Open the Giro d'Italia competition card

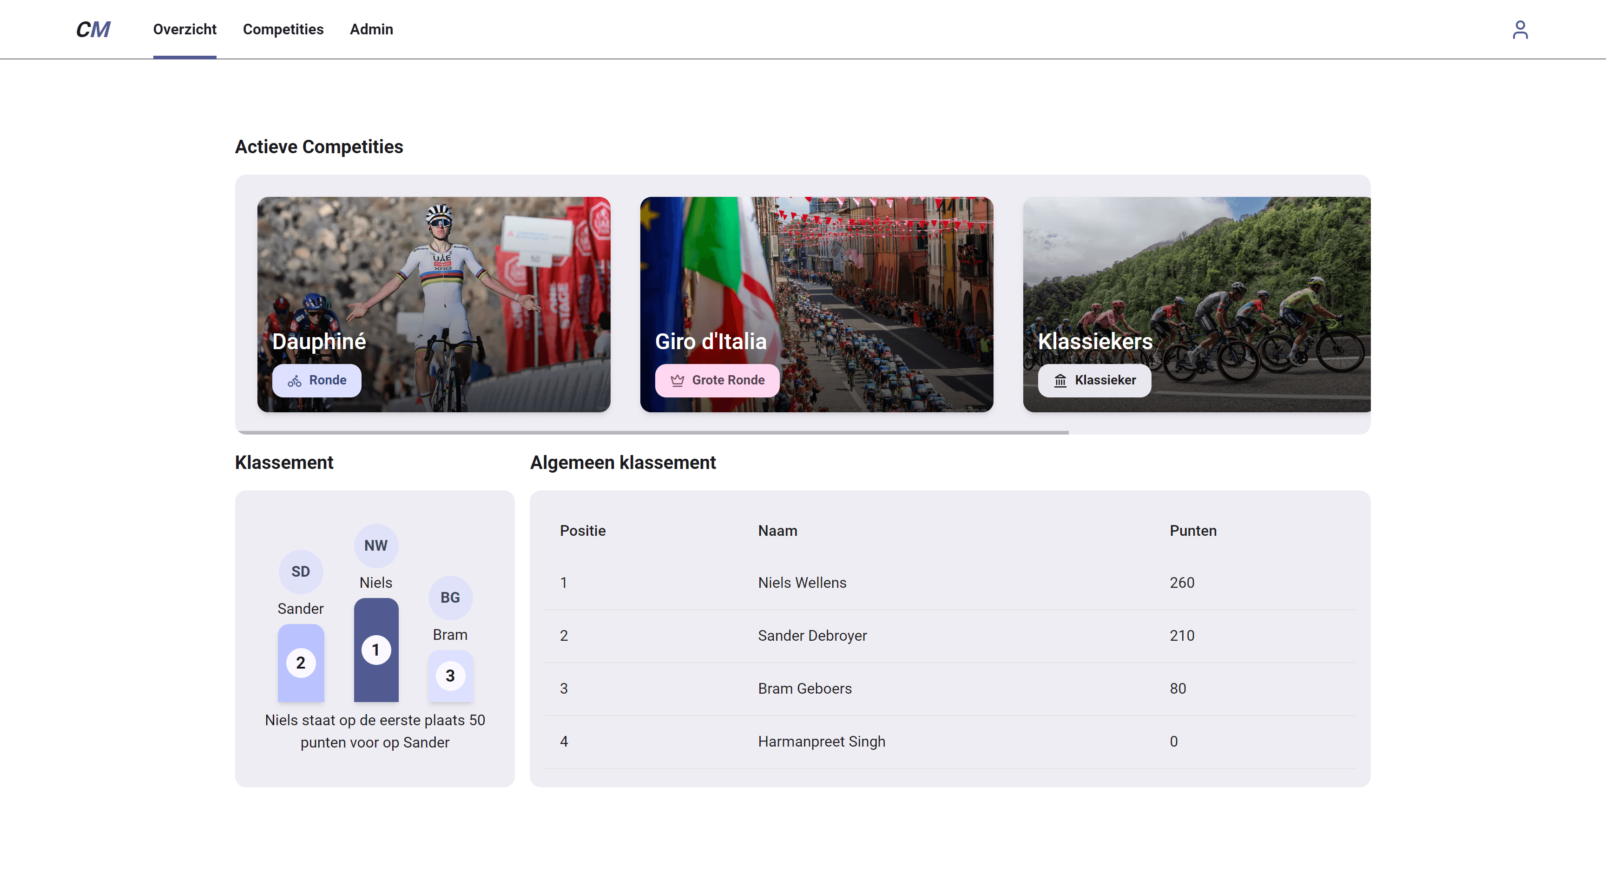(x=816, y=280)
